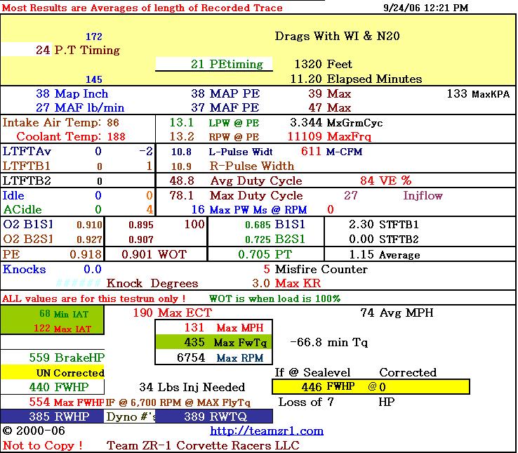
Task: Click the 10.8 L-Pulse Widt cell
Action: point(222,152)
